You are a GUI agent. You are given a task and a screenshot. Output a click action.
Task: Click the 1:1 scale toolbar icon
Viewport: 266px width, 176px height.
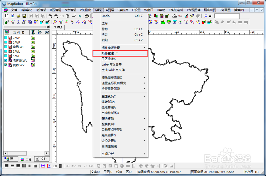coord(62,16)
